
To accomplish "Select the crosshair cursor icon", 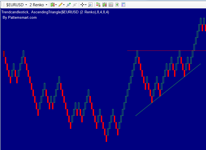I will click(82, 5).
